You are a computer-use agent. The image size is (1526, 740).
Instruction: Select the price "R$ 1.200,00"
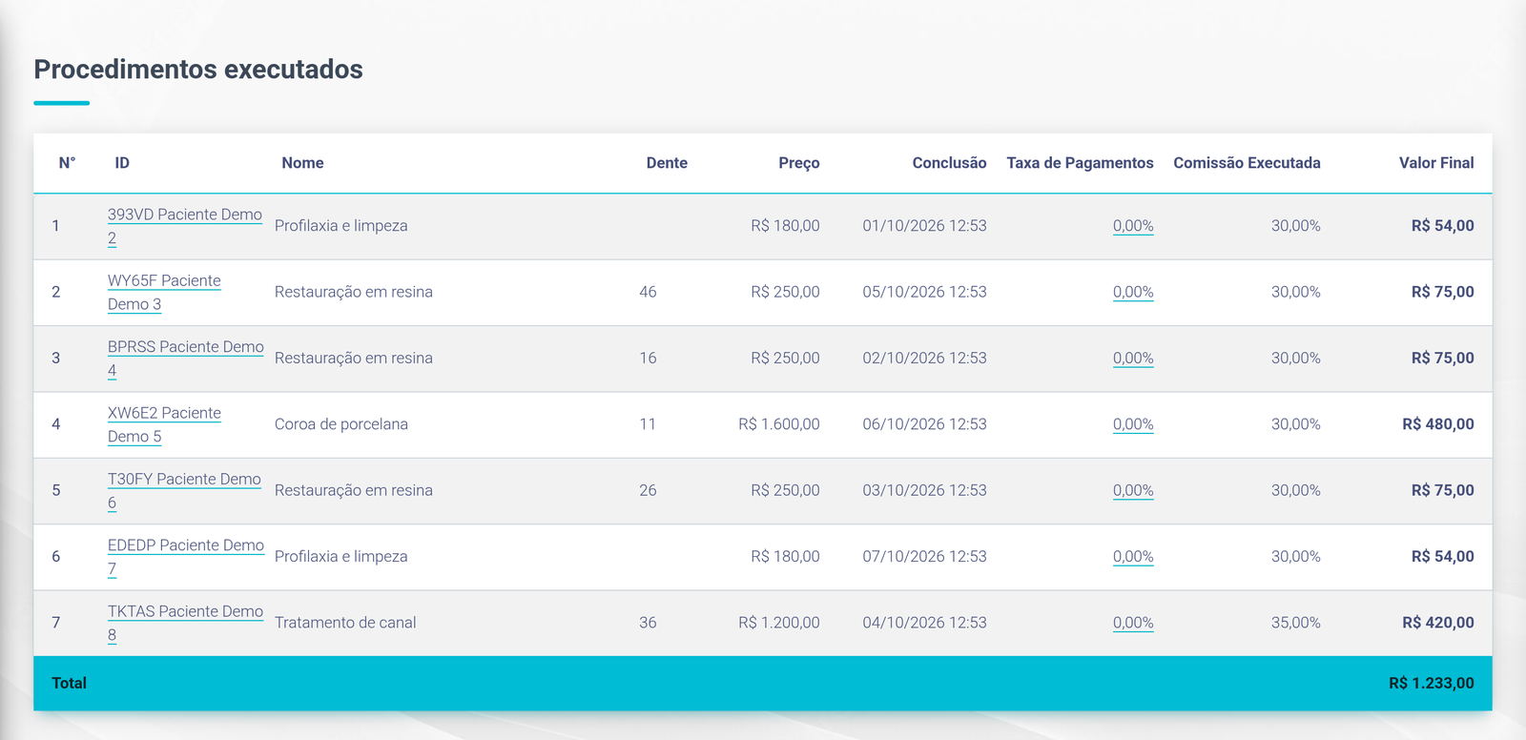pos(779,623)
